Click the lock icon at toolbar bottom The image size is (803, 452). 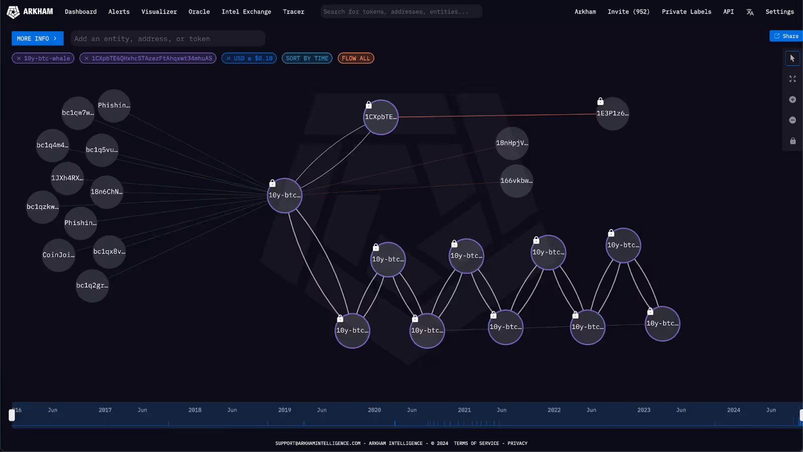(x=792, y=141)
